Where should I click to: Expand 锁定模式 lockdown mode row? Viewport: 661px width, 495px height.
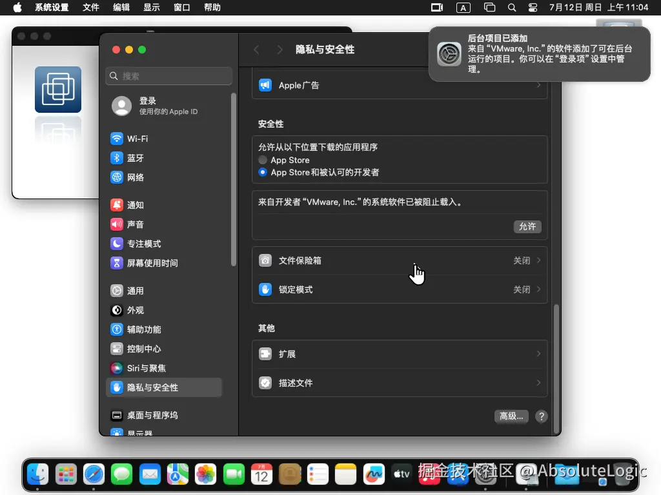[400, 289]
